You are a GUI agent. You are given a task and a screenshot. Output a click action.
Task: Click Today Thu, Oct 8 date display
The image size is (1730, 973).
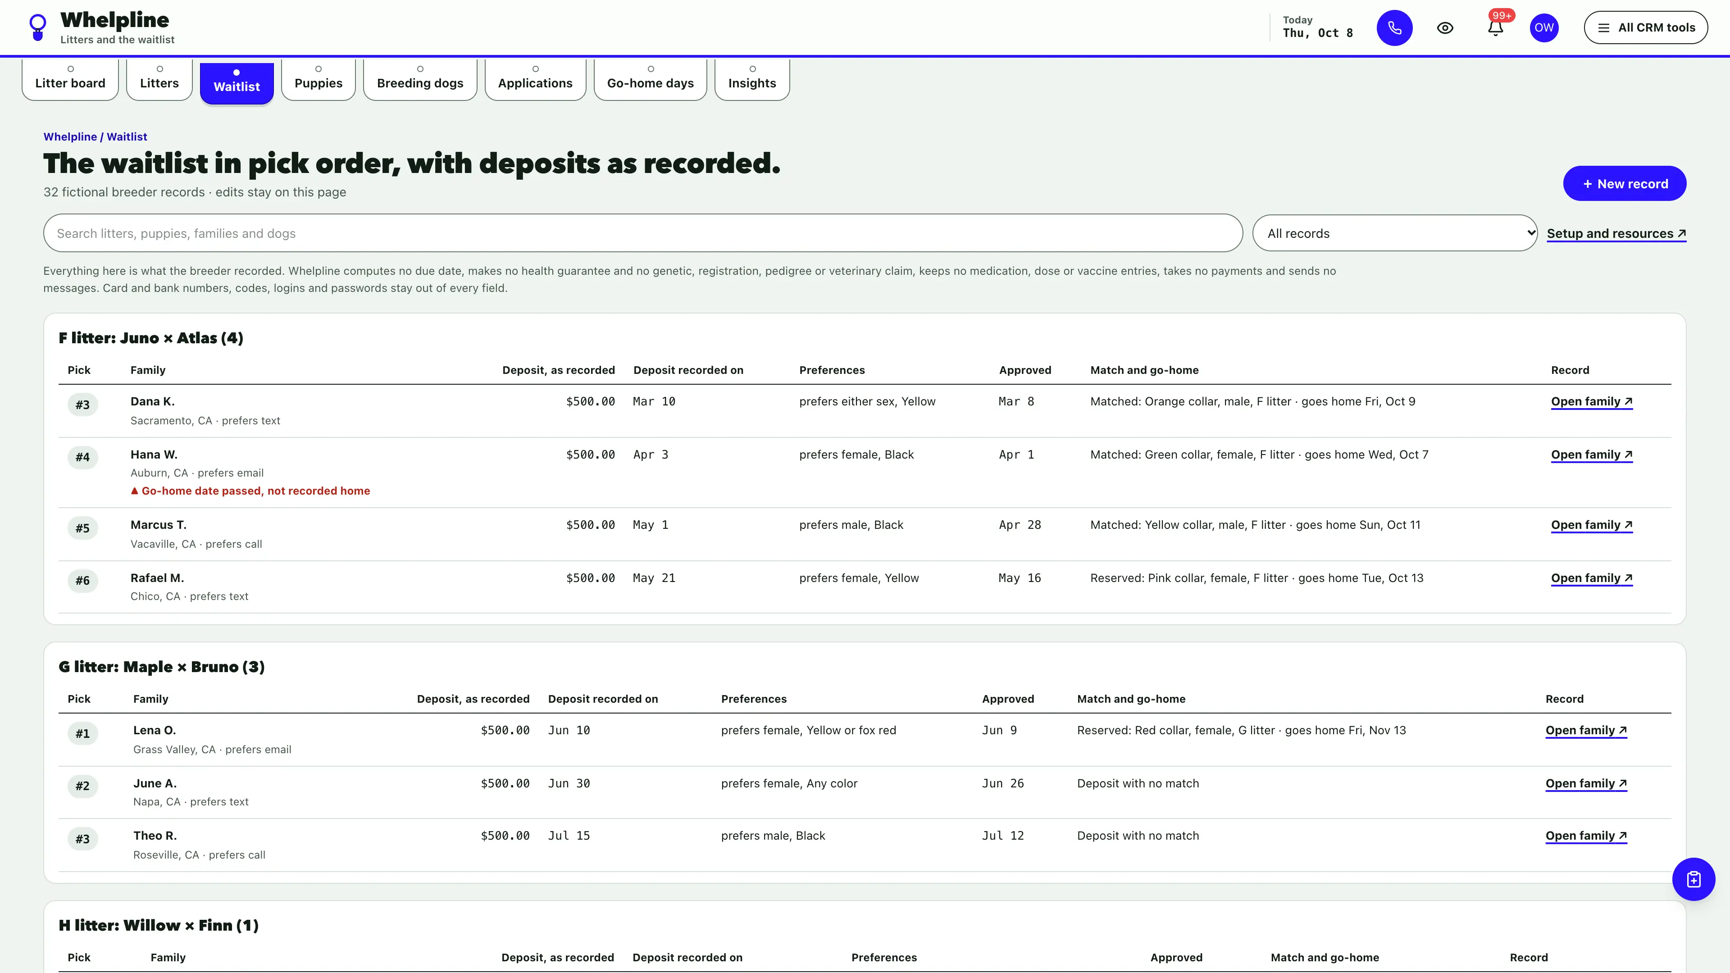tap(1317, 27)
